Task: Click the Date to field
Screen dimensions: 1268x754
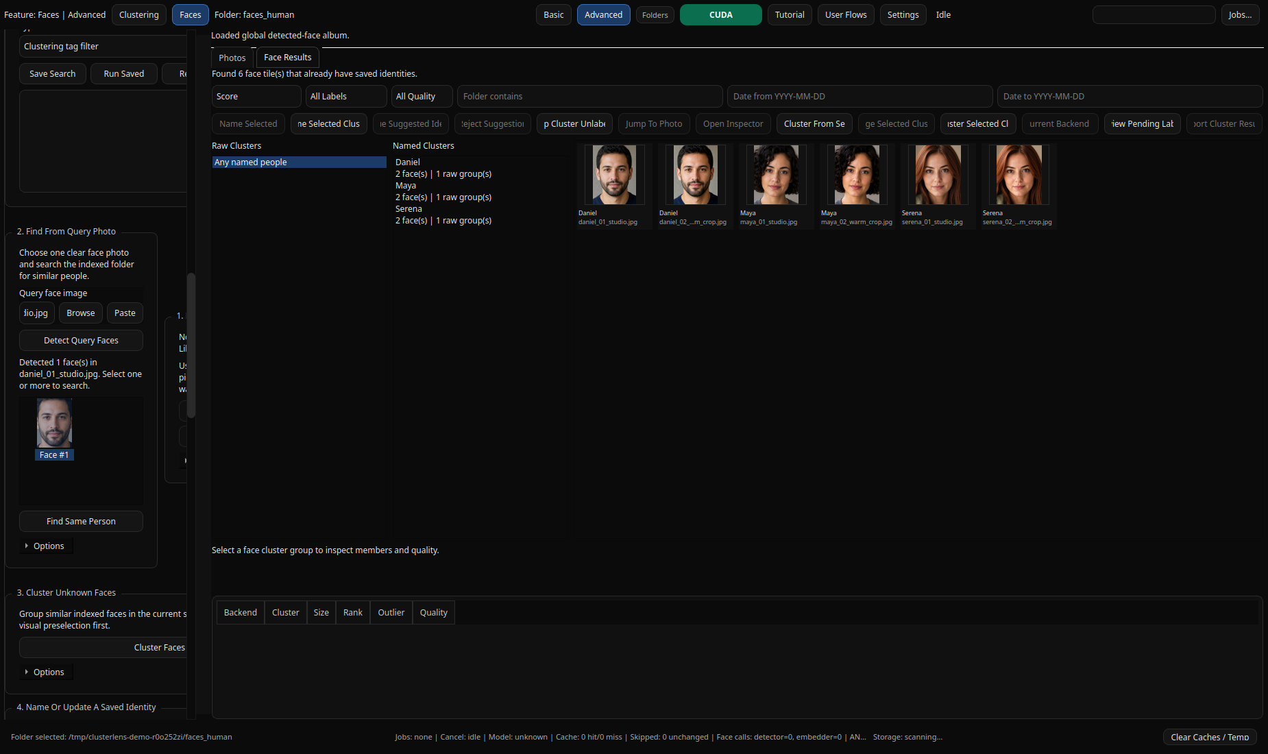Action: tap(1130, 97)
